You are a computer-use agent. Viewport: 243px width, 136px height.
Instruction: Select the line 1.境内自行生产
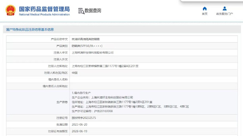click(x=81, y=93)
